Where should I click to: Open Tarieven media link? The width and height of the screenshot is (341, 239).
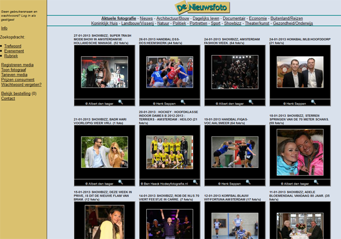[14, 75]
